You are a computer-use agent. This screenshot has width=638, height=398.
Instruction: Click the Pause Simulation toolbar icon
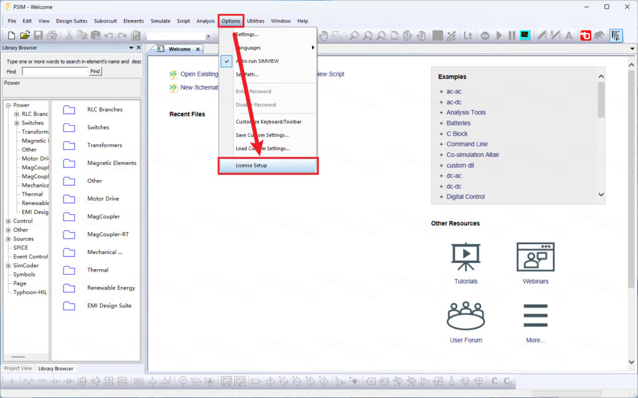pos(512,36)
